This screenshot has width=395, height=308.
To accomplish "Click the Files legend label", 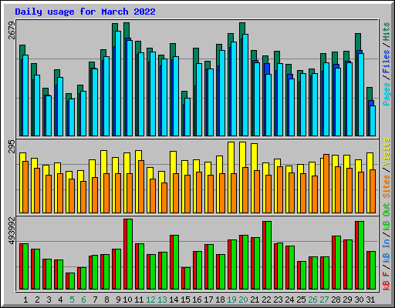I will coord(387,61).
